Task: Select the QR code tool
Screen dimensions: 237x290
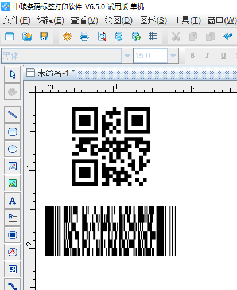Action: pos(13,269)
